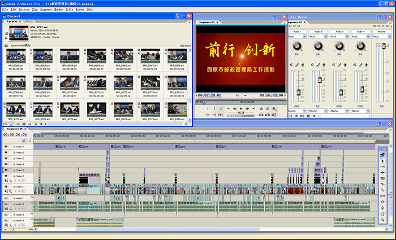Select the Zoom tool in tools panel
Image resolution: width=396 pixels, height=240 pixels.
point(383,220)
